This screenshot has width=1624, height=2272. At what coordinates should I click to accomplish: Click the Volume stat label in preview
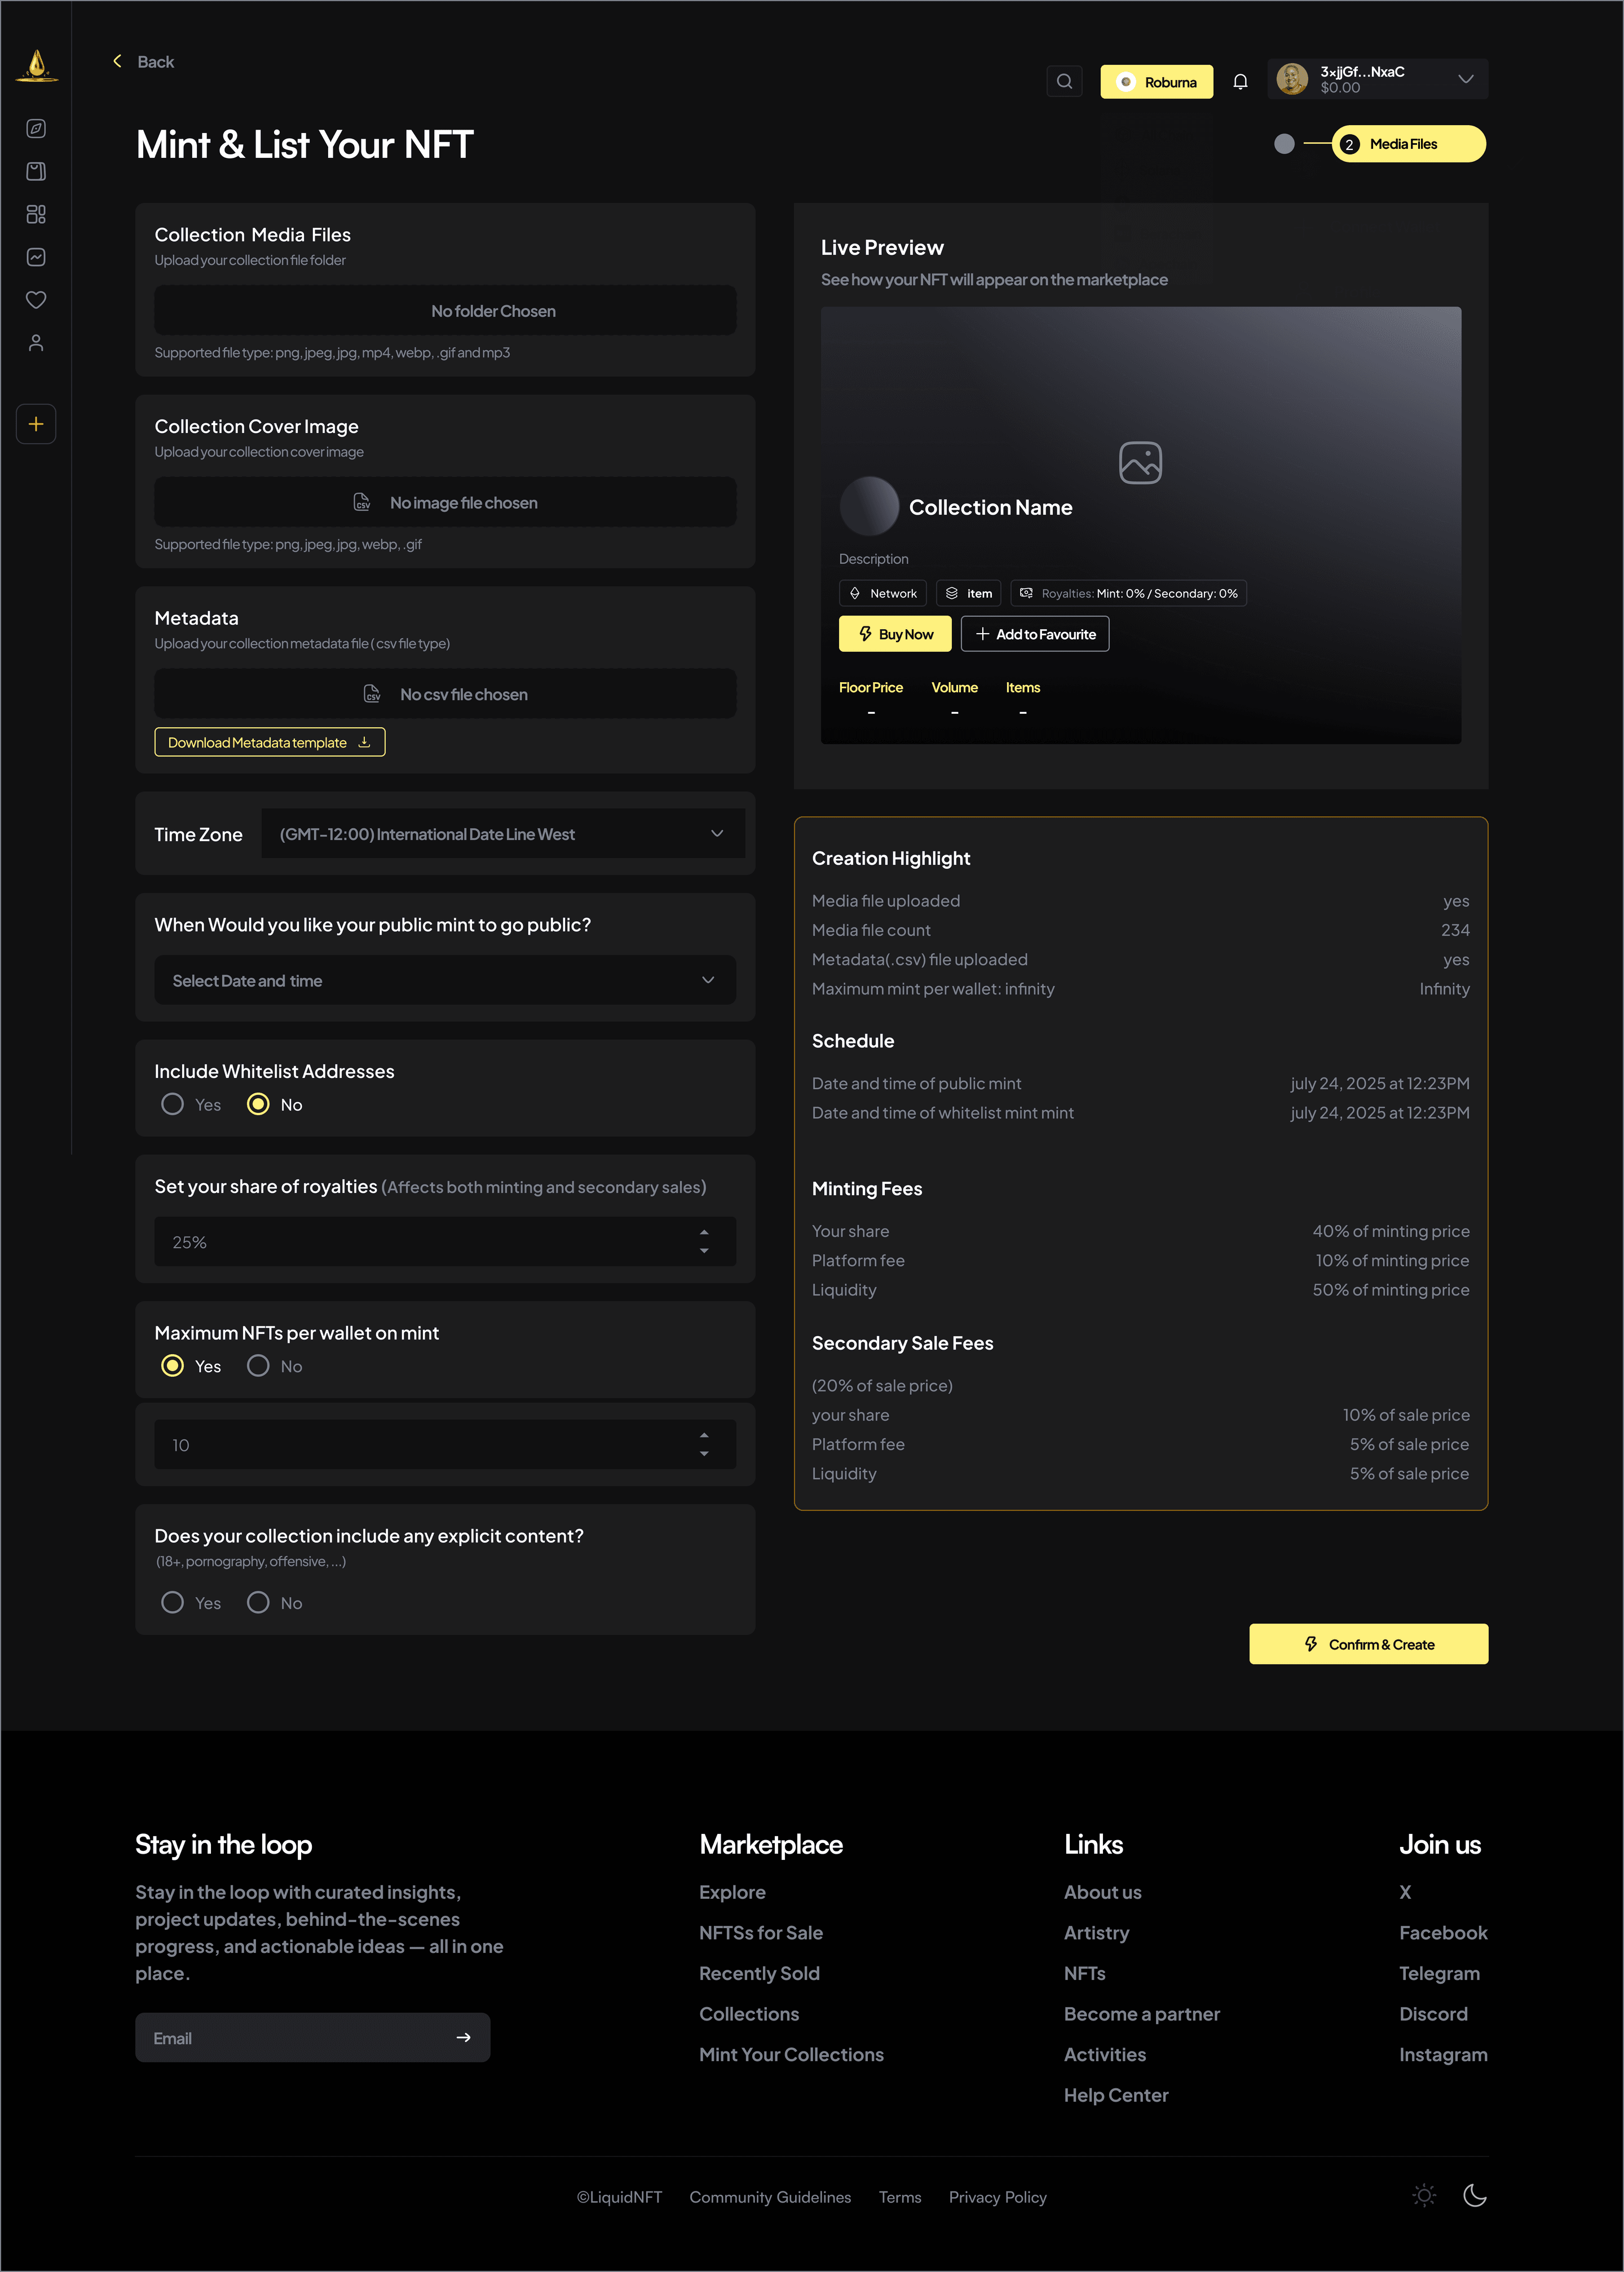click(x=954, y=688)
